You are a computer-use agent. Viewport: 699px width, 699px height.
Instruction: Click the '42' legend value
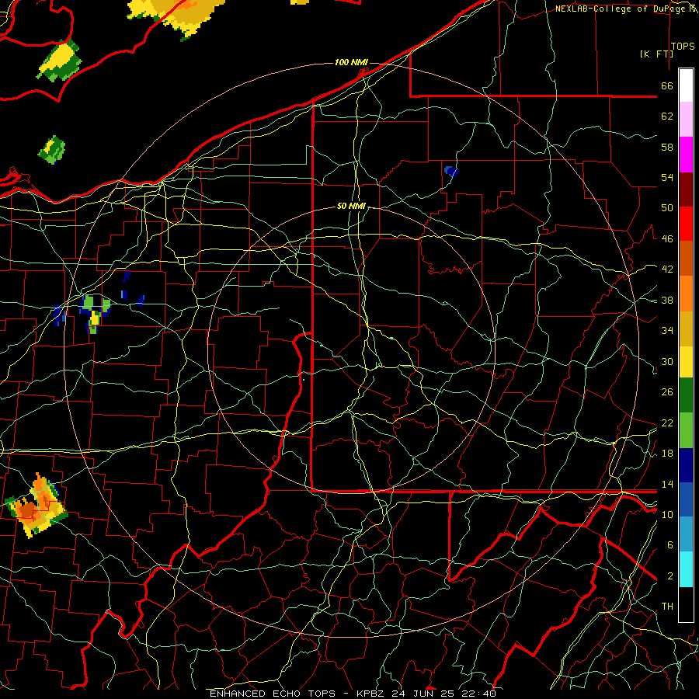pos(667,269)
